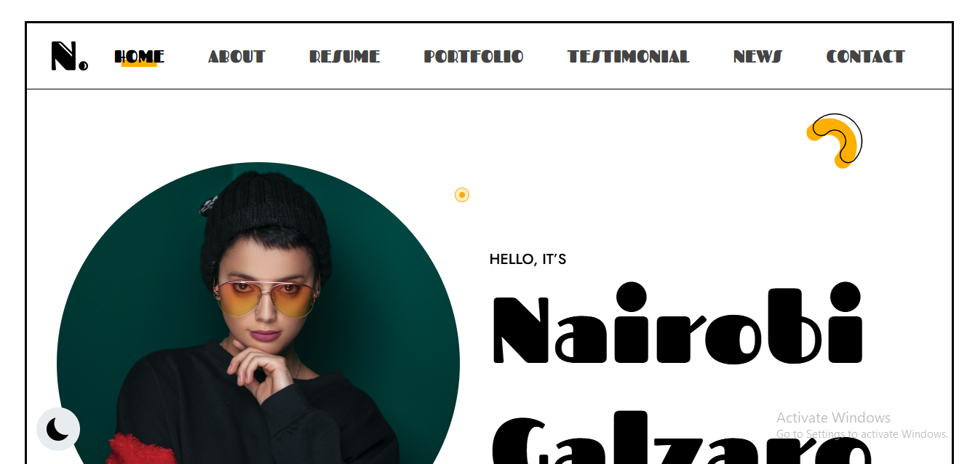This screenshot has width=975, height=464.
Task: Navigate to PORTFOLIO
Action: pyautogui.click(x=474, y=57)
